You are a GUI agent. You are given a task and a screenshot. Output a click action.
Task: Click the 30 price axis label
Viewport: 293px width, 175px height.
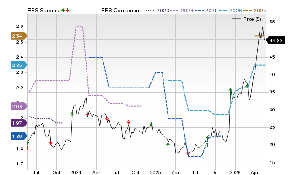(272, 110)
